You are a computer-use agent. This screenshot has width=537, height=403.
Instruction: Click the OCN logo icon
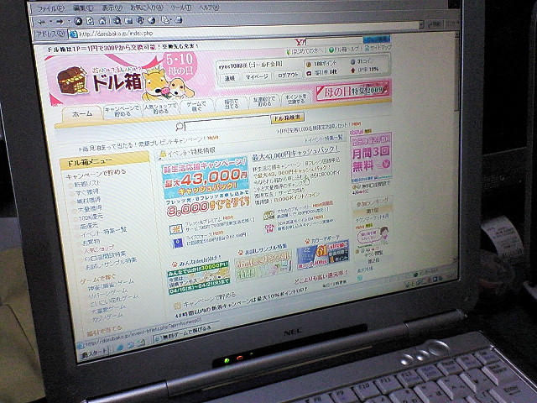[269, 228]
